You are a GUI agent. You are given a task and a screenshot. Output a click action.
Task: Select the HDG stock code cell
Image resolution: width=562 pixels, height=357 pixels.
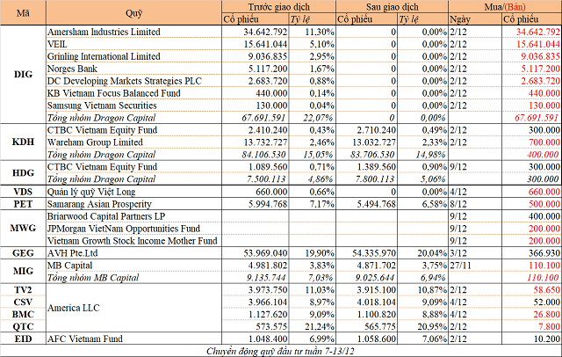23,173
